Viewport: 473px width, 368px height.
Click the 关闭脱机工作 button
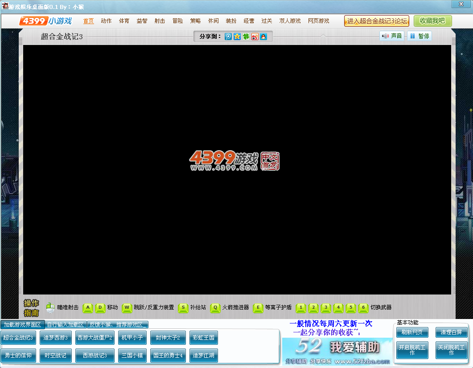[x=451, y=350]
